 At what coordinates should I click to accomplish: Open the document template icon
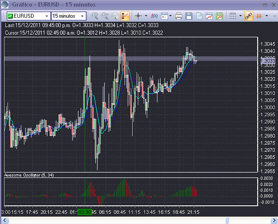coord(199,16)
